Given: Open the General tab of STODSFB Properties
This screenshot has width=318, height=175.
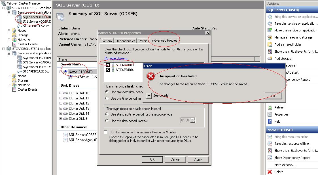Looking at the screenshot, I should (x=107, y=41).
